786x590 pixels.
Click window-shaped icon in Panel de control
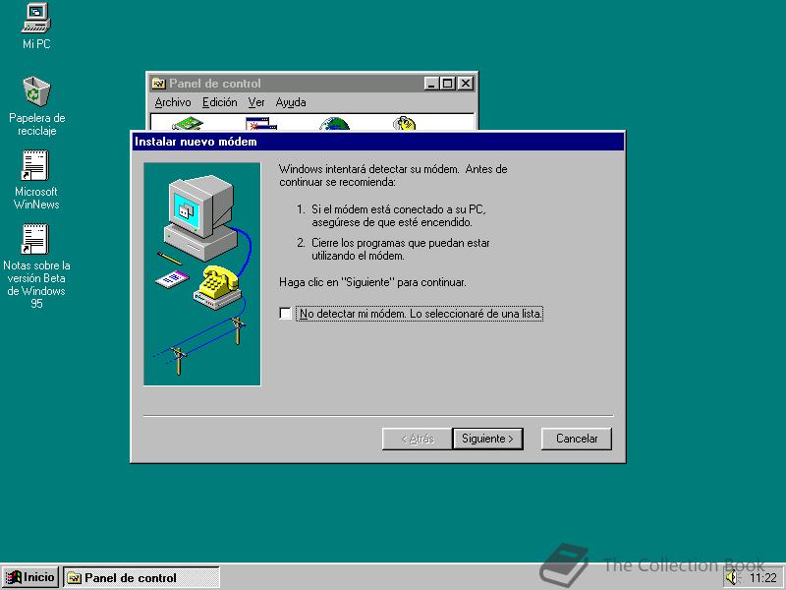point(261,123)
